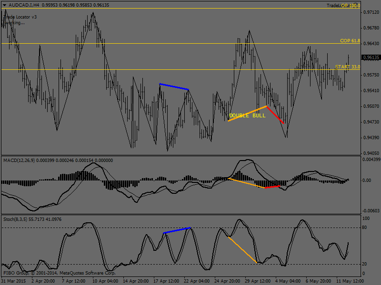Click the 10 Apr 04:00 time axis label
This screenshot has width=381, height=285.
[x=104, y=281]
